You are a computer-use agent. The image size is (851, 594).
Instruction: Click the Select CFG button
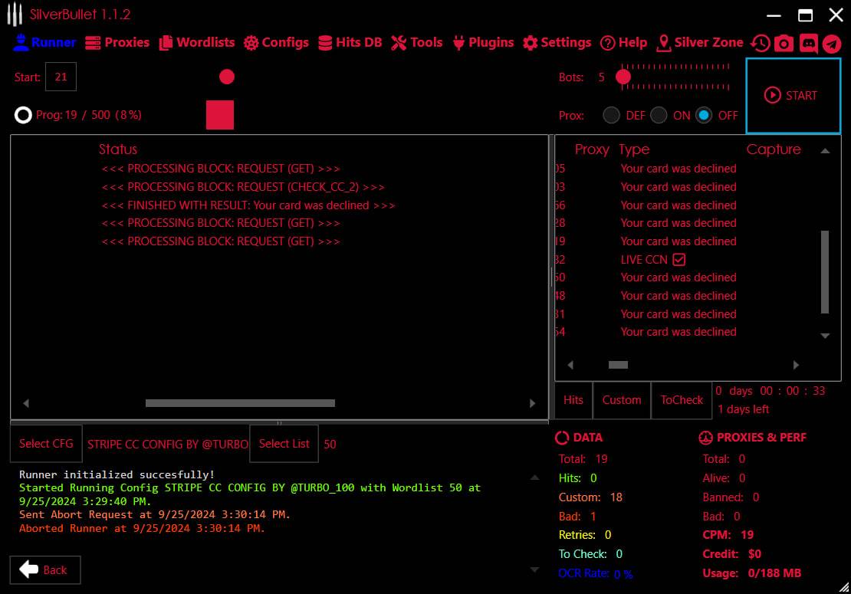46,444
